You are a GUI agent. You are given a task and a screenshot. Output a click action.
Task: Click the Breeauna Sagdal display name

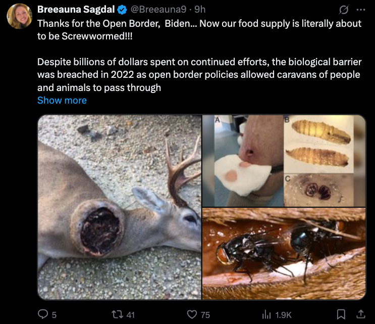(x=76, y=9)
